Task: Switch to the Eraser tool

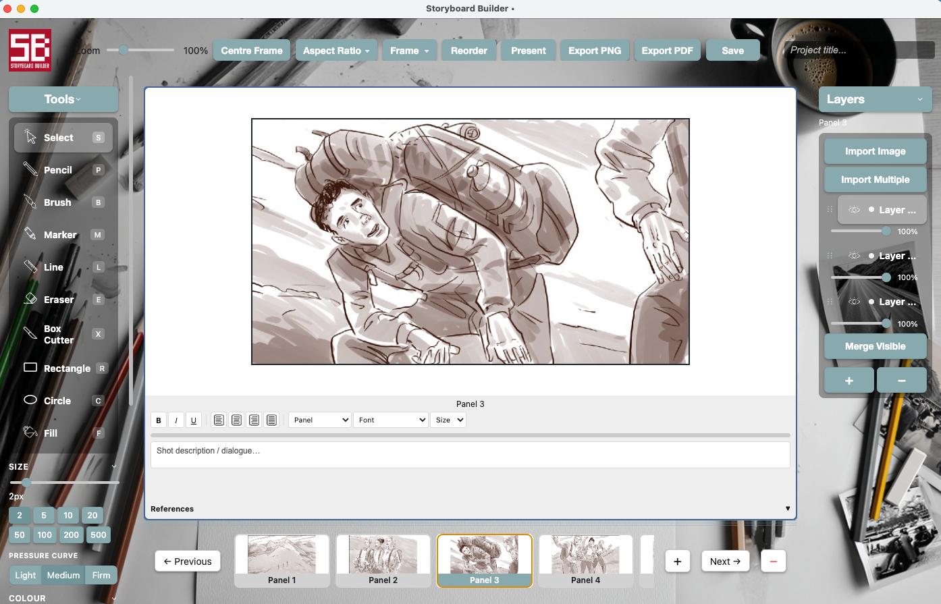Action: 57,299
